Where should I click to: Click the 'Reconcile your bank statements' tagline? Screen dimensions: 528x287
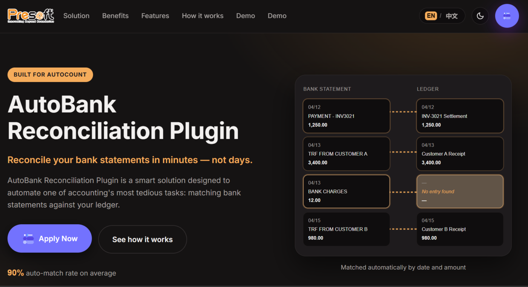[x=130, y=160]
